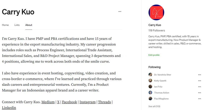Open See all (113) following list

154,106
